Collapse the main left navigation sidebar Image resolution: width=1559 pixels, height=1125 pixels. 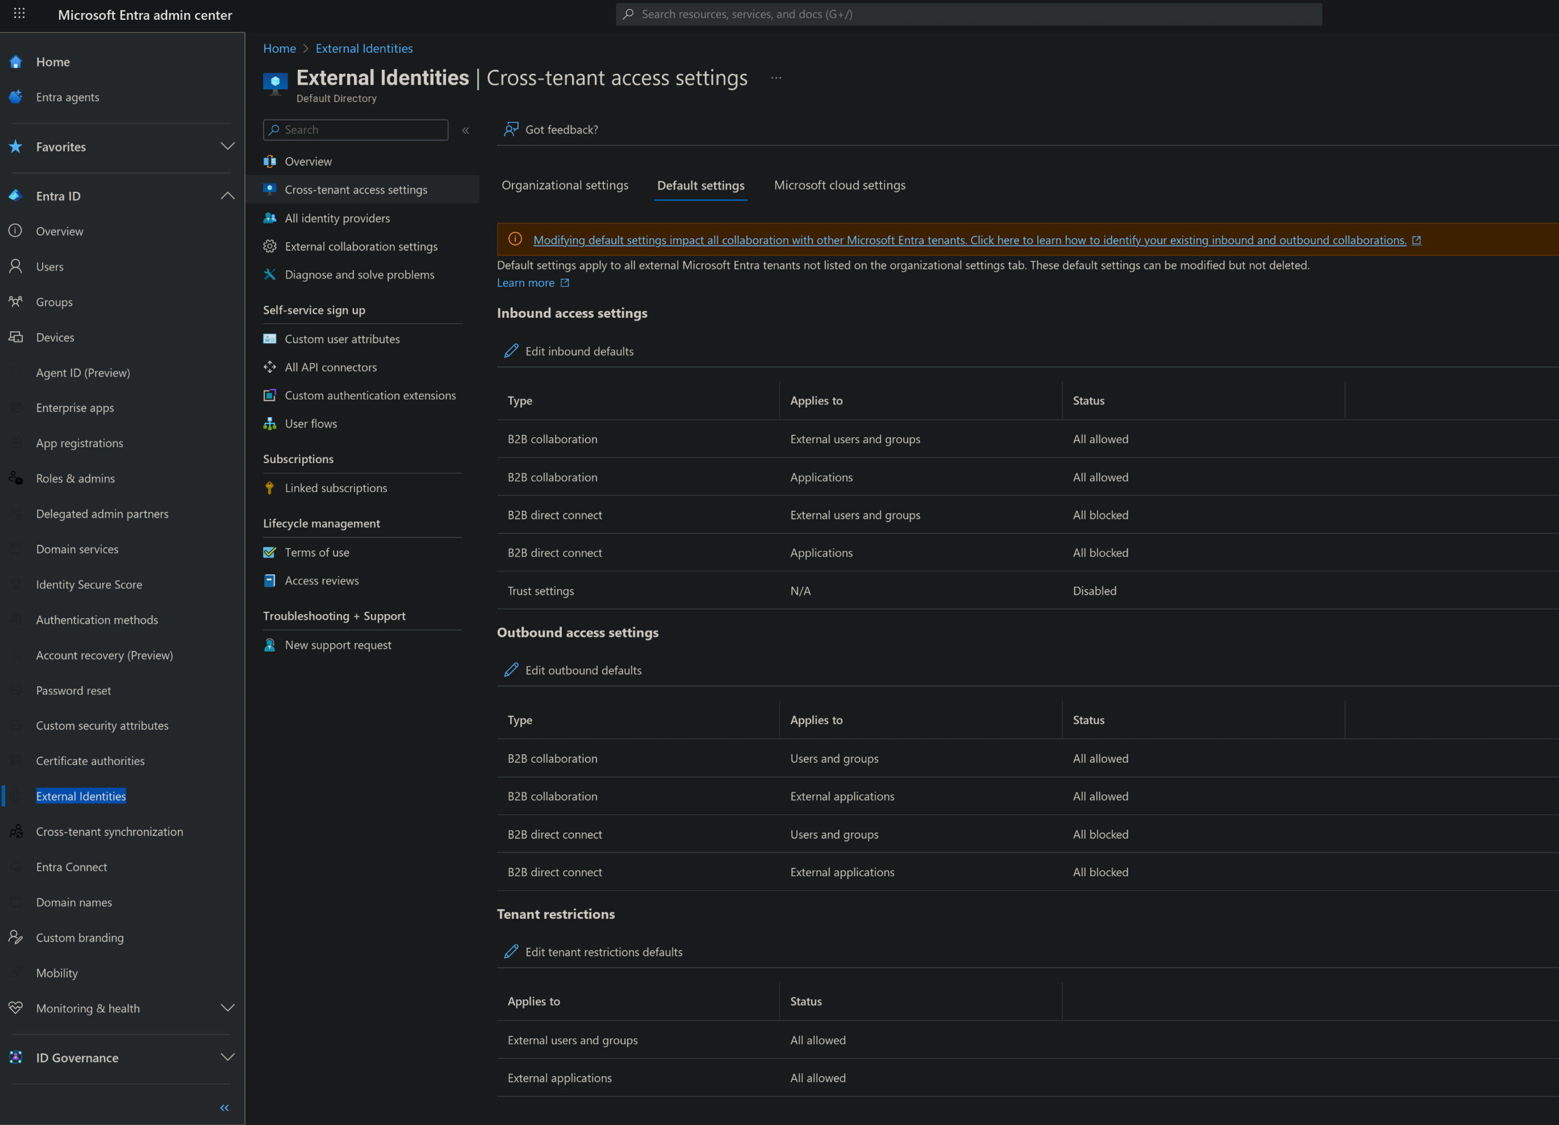click(x=224, y=1107)
